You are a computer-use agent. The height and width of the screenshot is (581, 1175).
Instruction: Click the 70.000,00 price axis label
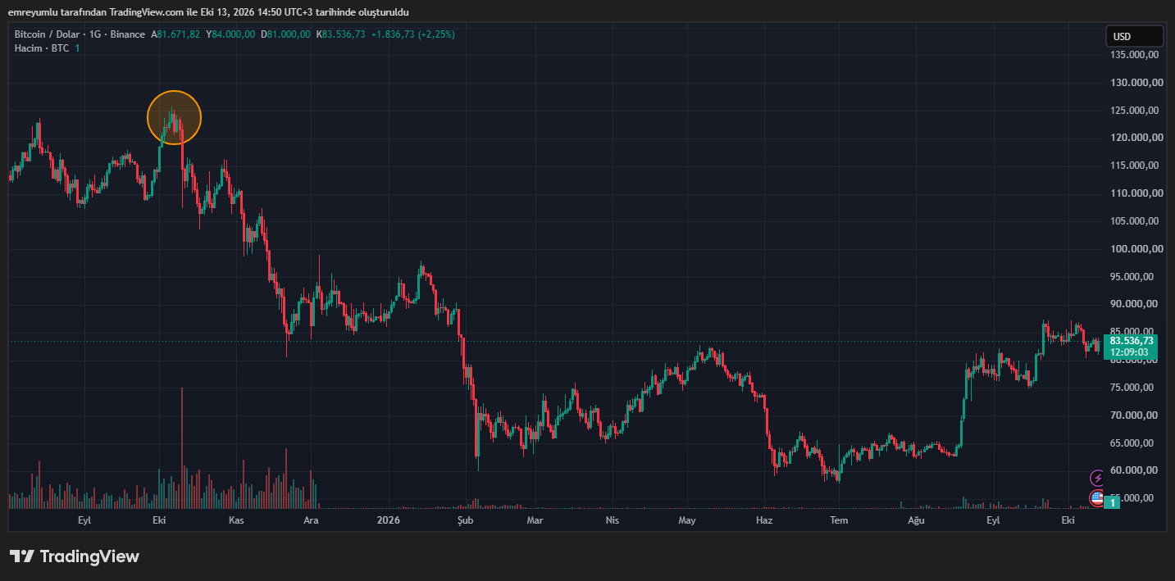tap(1135, 415)
